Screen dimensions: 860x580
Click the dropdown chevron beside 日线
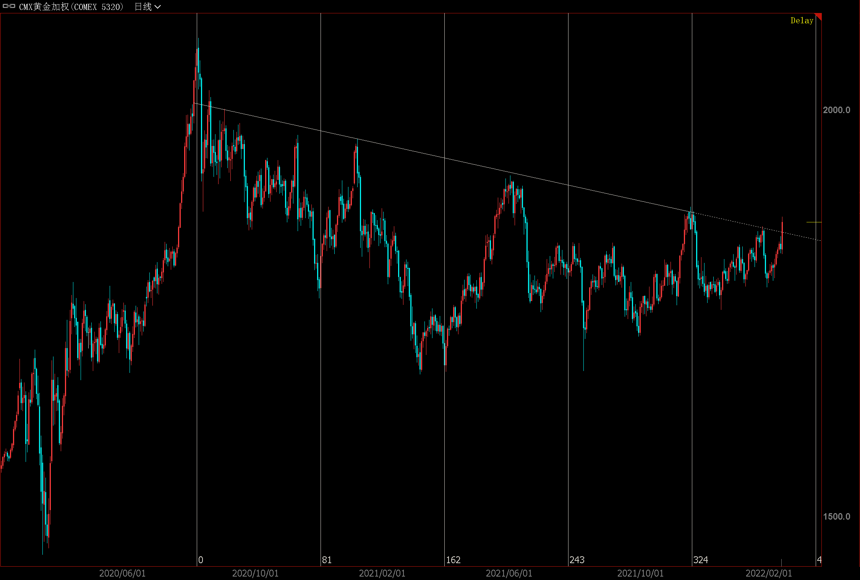click(x=157, y=7)
